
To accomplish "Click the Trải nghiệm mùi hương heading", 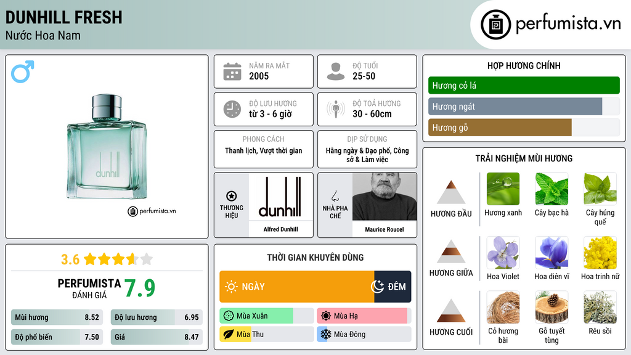I will (524, 158).
